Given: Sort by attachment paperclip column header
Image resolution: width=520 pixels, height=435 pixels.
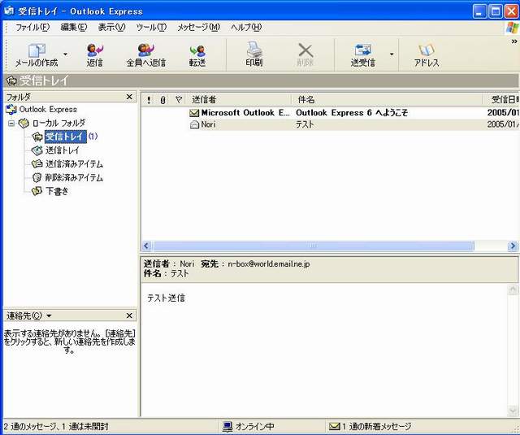Looking at the screenshot, I should click(x=162, y=99).
